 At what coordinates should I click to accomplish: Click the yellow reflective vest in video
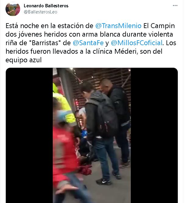pyautogui.click(x=63, y=106)
